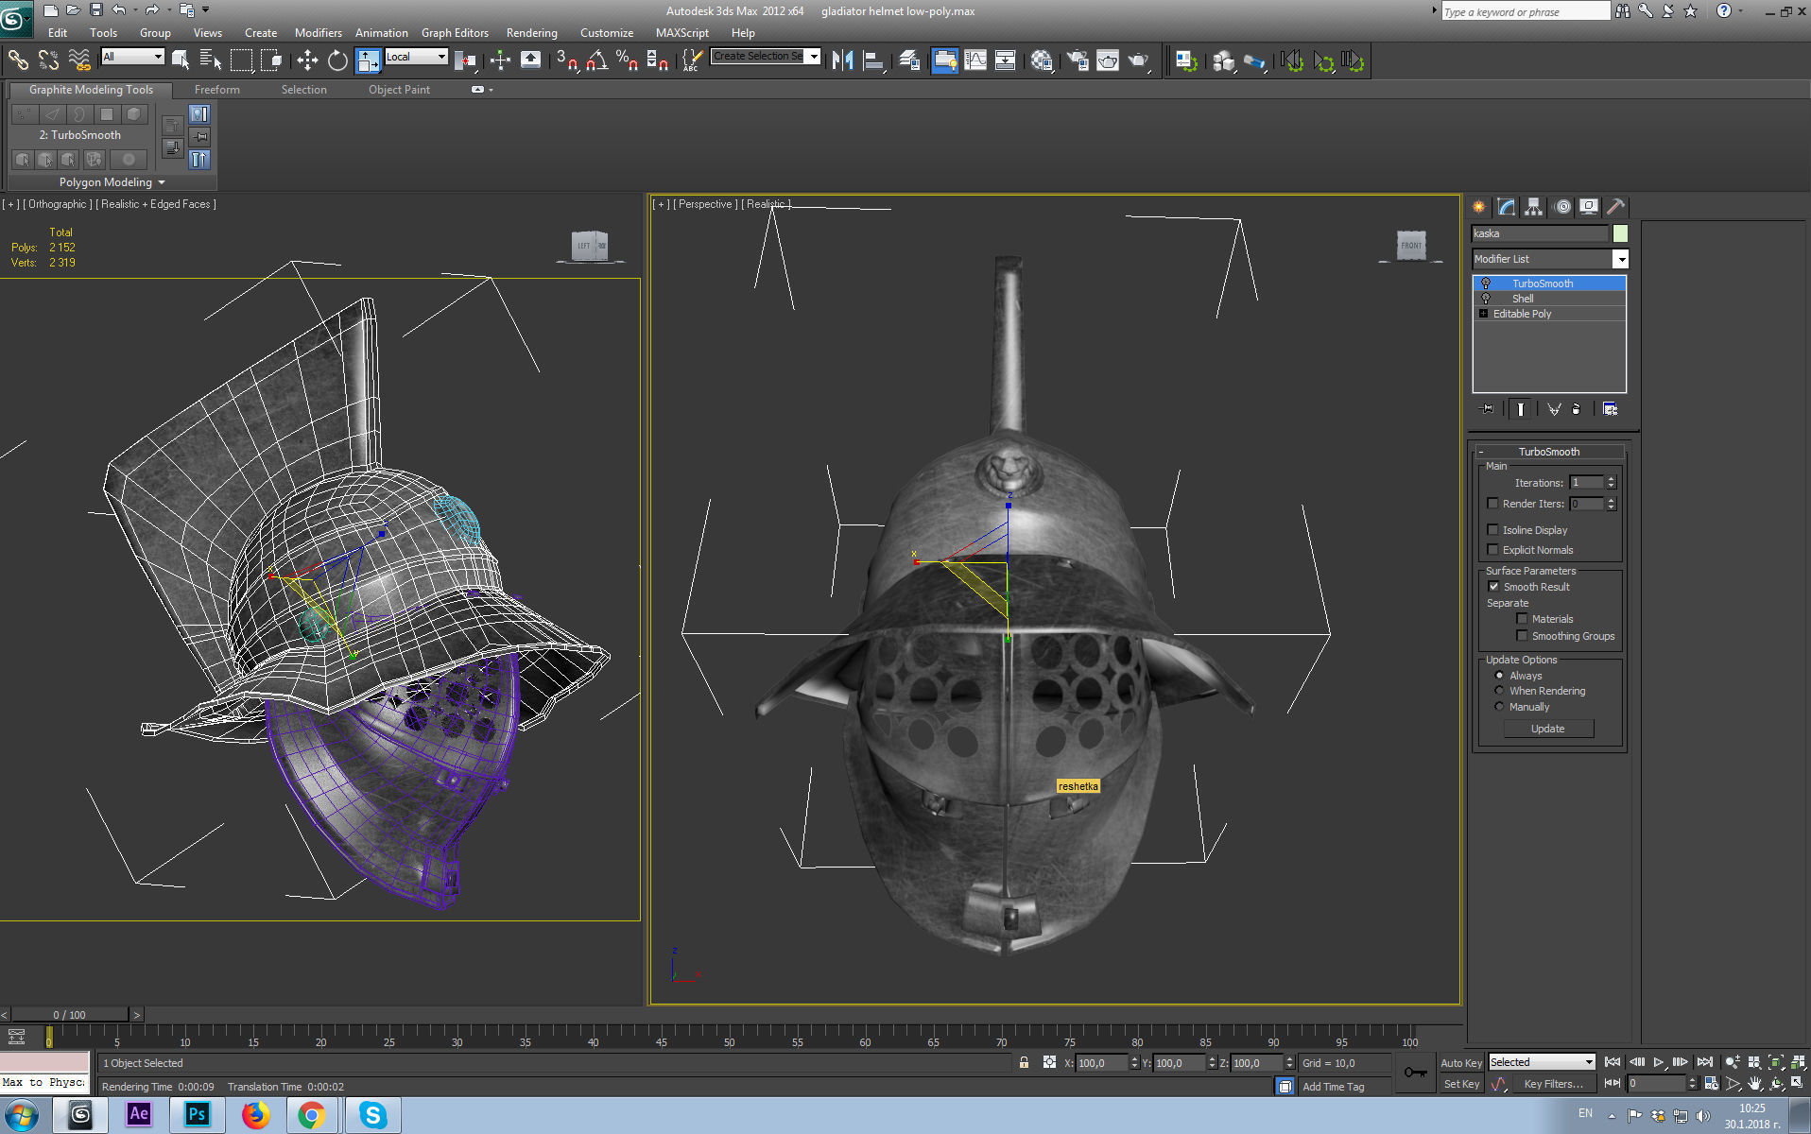Open the selection filter All dropdown
This screenshot has height=1134, width=1811.
coord(158,57)
